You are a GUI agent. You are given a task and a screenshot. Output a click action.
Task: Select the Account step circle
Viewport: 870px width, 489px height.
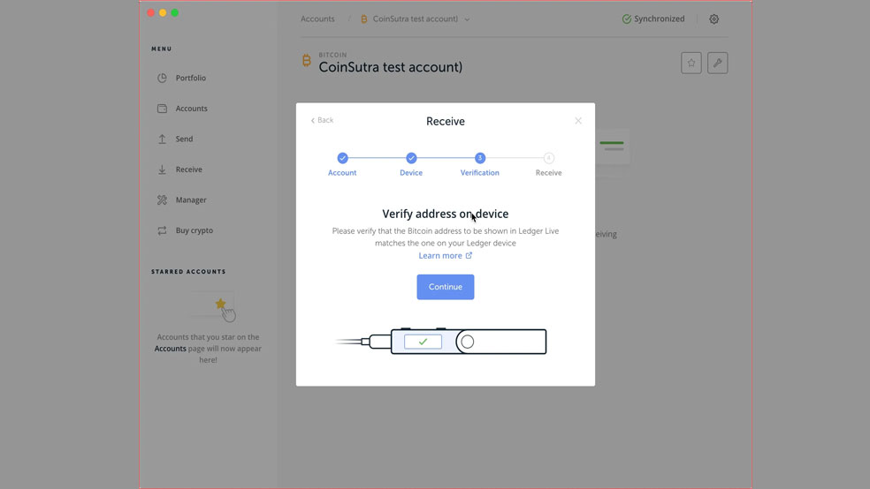(x=342, y=158)
